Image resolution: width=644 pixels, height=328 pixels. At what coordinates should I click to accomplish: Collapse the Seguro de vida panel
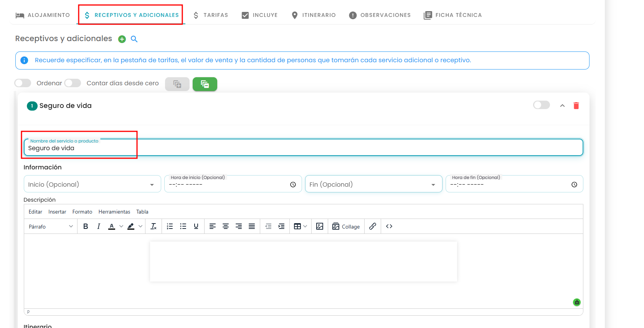[x=562, y=106]
